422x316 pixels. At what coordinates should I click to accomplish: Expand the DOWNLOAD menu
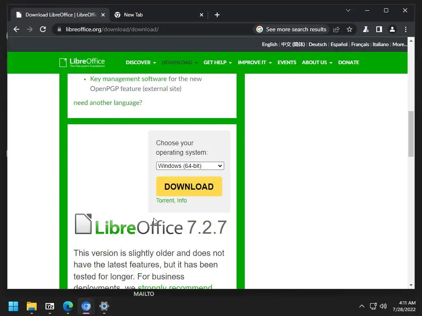click(180, 63)
